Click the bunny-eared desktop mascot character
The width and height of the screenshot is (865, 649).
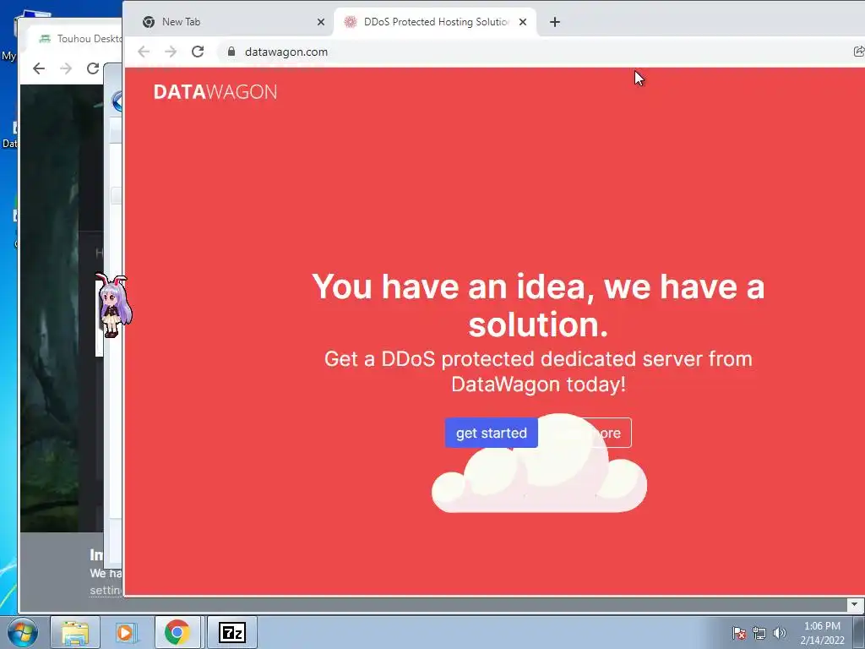coord(114,305)
